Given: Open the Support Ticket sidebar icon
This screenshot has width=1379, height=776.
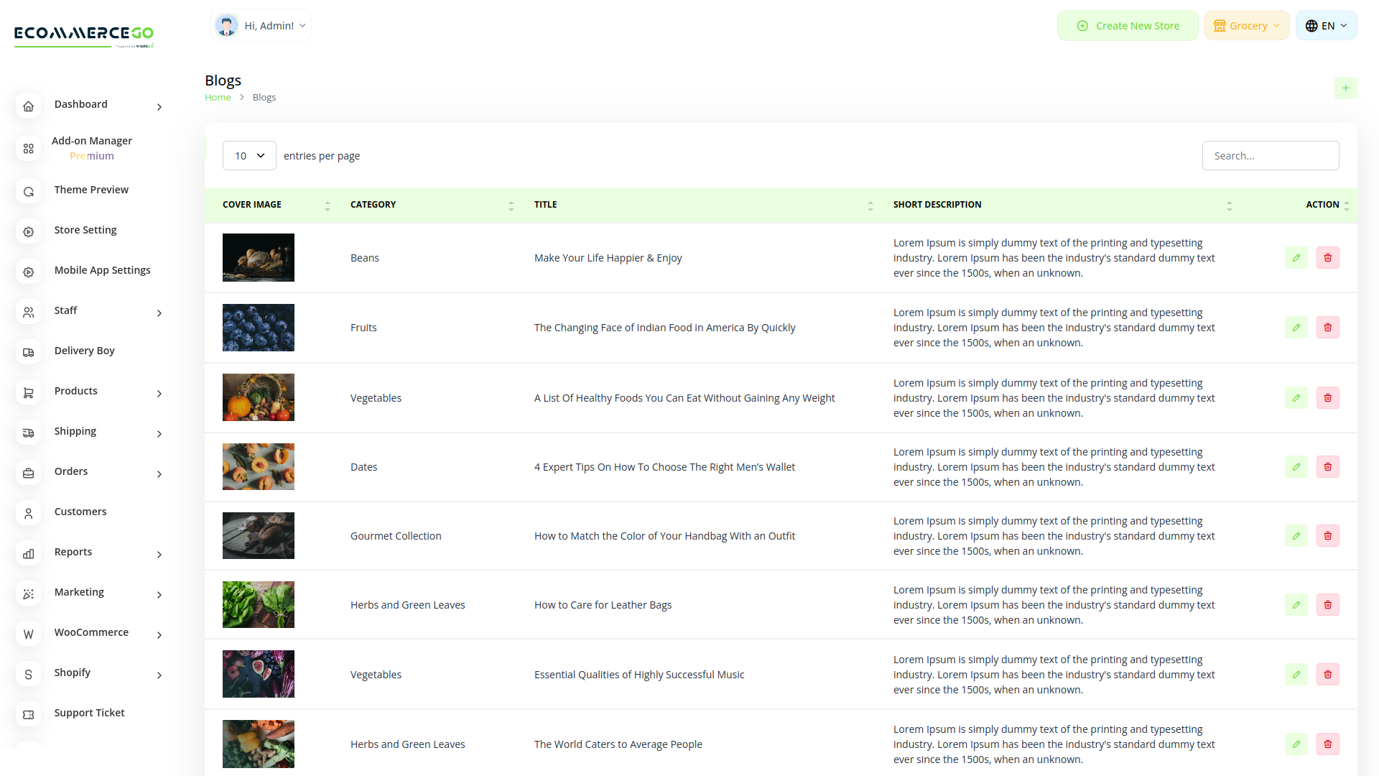Looking at the screenshot, I should pyautogui.click(x=28, y=714).
